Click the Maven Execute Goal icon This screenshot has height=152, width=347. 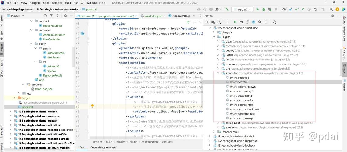click(x=241, y=22)
